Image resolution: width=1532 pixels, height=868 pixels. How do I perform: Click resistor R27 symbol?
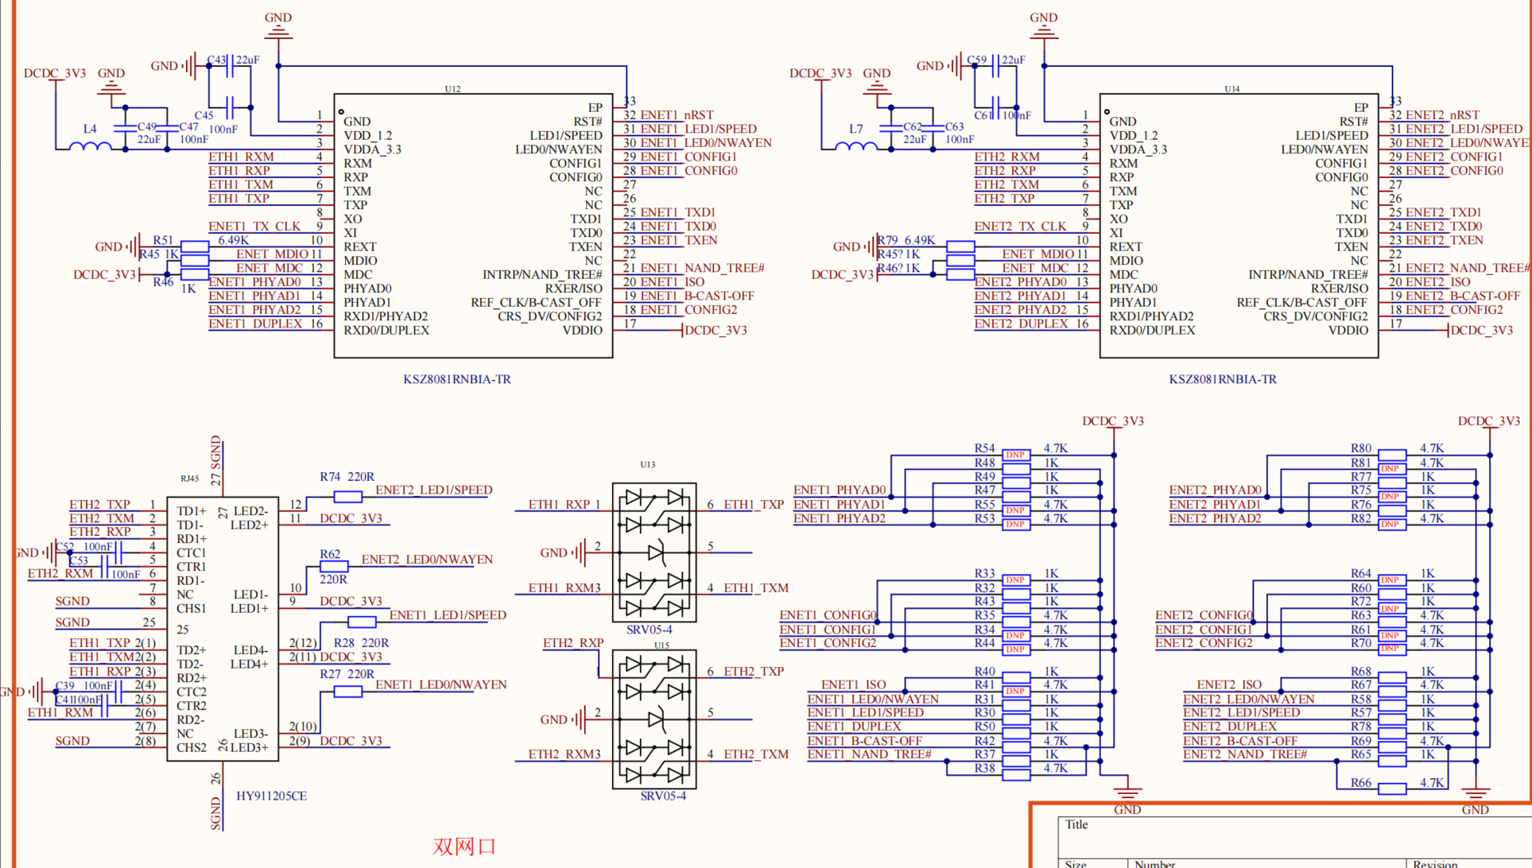(347, 692)
